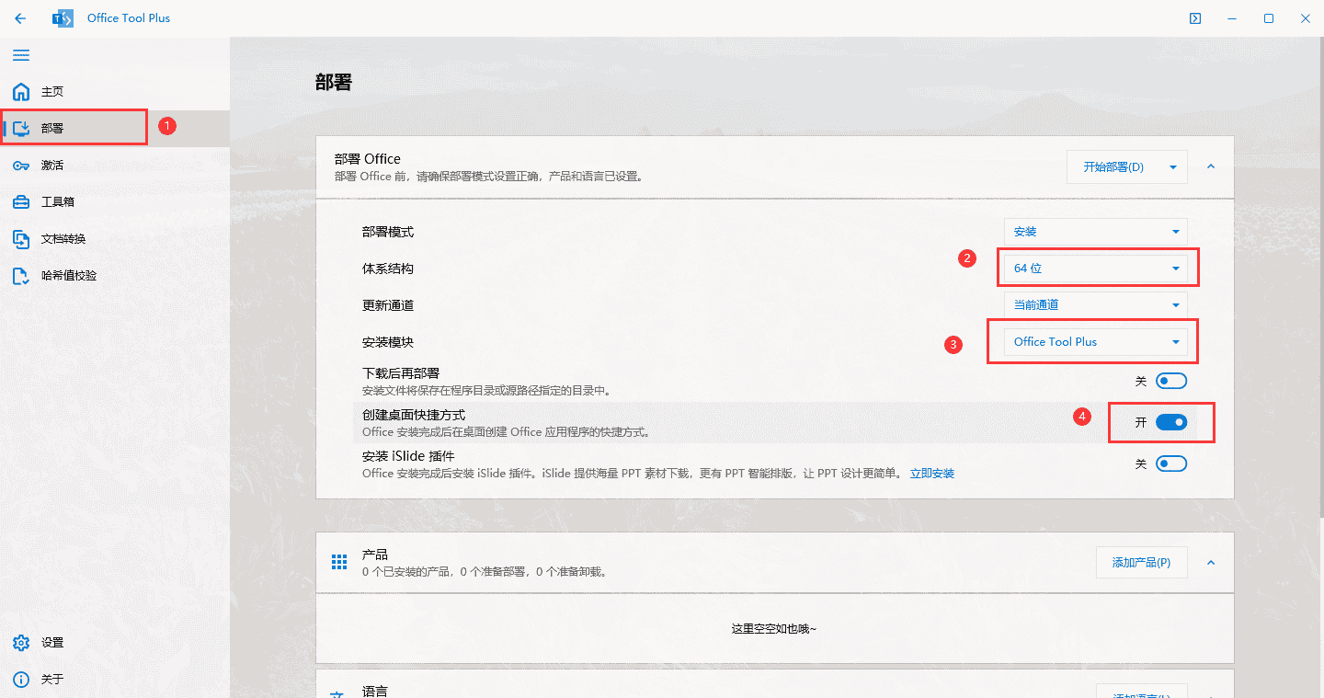Click the 立即安装 link for iSlide
Screen dimensions: 1324x698
tap(932, 474)
